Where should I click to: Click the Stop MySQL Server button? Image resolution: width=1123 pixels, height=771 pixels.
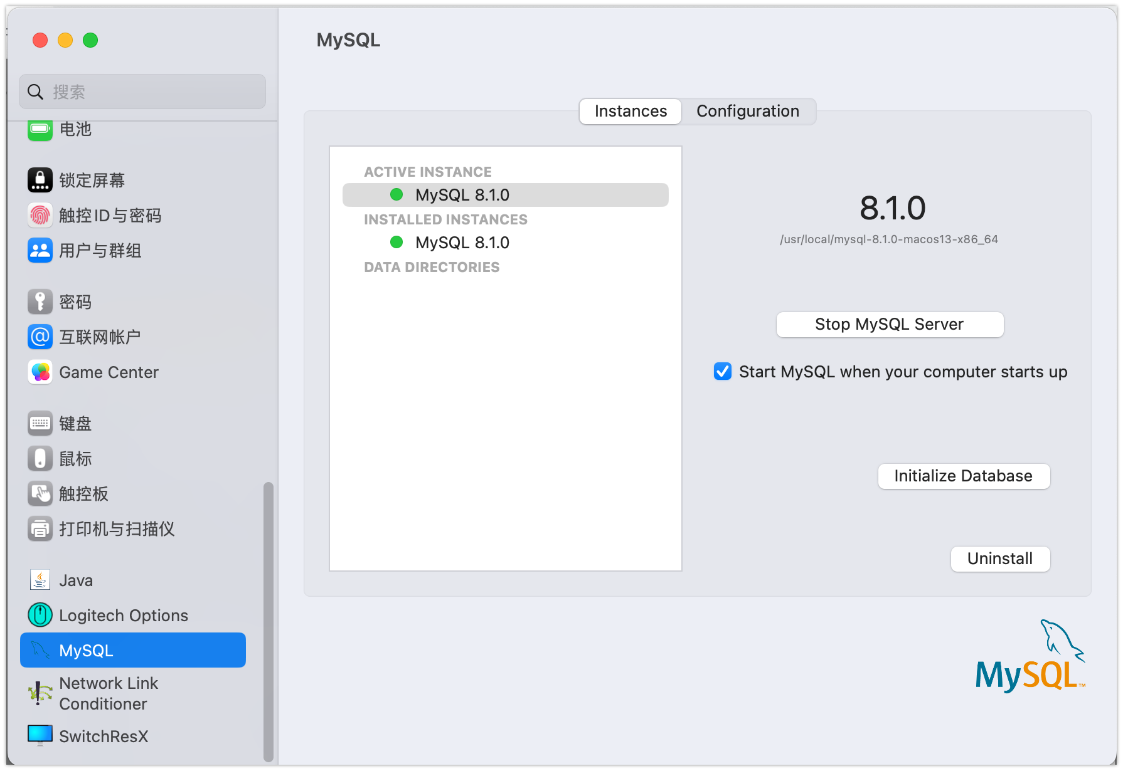pyautogui.click(x=889, y=325)
